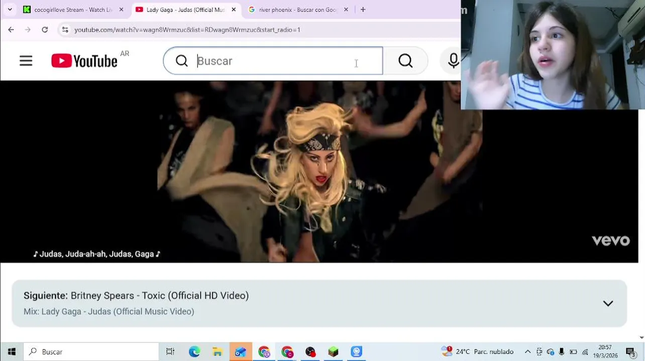Open next video Britney Spears - Toxic title
Image resolution: width=645 pixels, height=361 pixels.
click(160, 295)
